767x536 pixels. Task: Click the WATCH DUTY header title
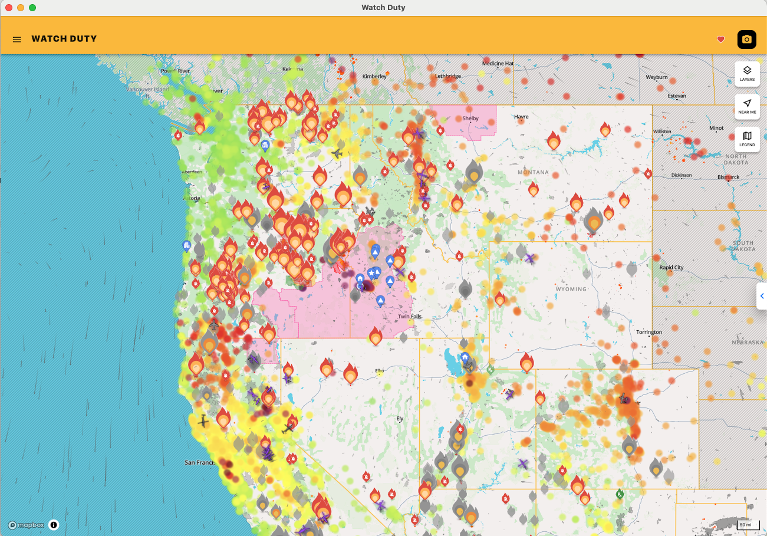(x=64, y=39)
